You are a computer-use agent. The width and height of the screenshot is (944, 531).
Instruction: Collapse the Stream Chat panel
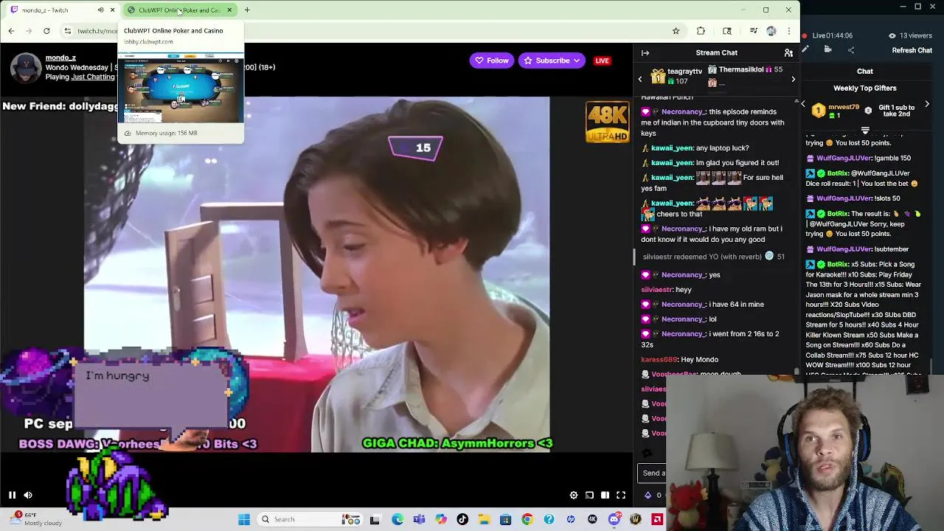point(645,53)
